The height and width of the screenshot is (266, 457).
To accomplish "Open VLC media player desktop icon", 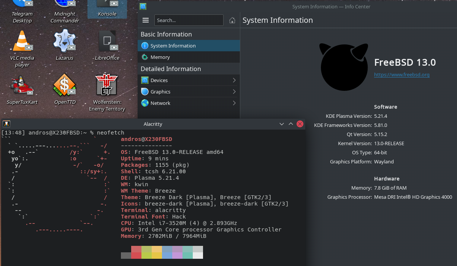I will [22, 41].
